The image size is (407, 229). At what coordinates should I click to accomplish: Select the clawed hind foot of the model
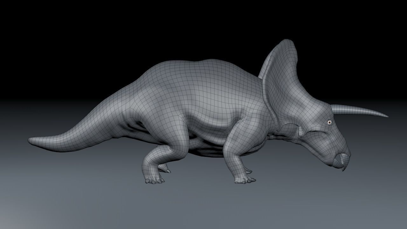(155, 180)
